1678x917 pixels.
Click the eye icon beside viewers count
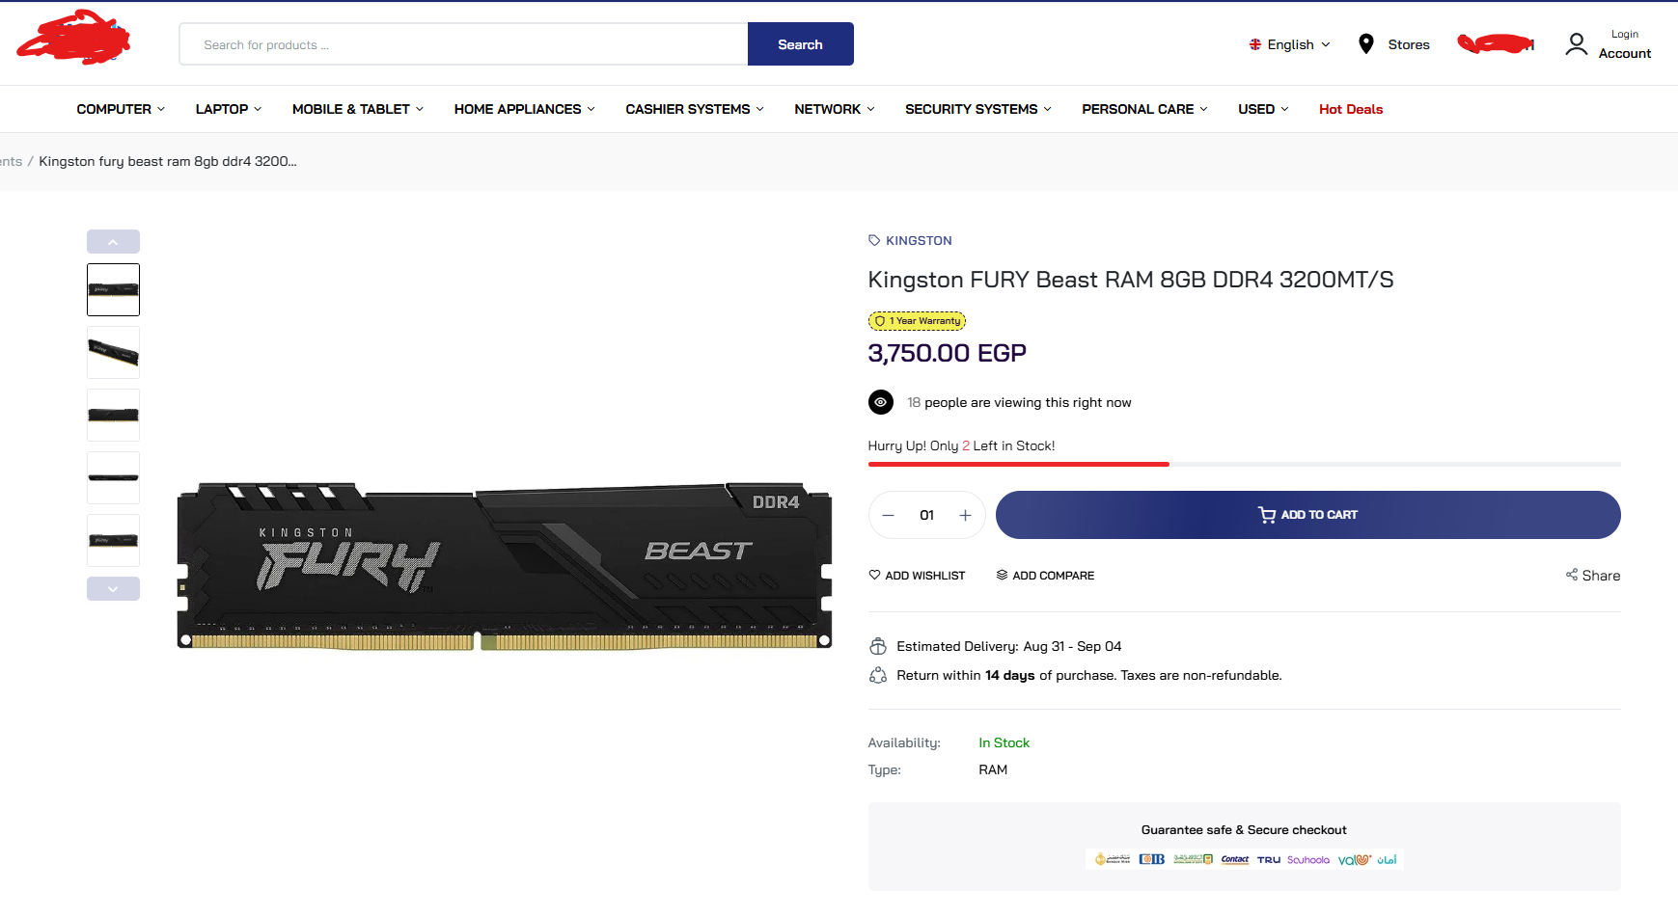coord(881,402)
